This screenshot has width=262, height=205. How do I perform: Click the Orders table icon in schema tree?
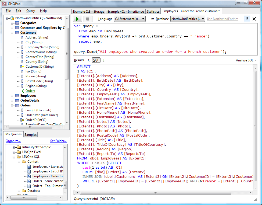click(17, 105)
